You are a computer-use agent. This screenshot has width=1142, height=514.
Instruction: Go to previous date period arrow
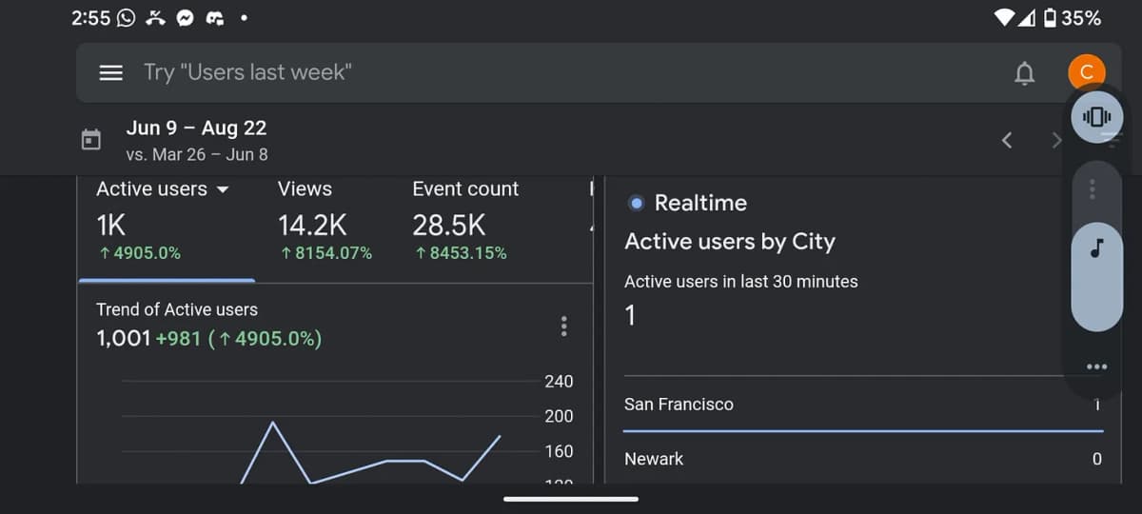pyautogui.click(x=1008, y=141)
